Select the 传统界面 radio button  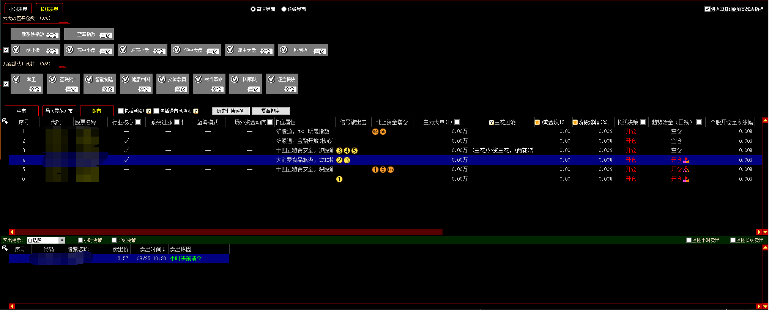[284, 9]
